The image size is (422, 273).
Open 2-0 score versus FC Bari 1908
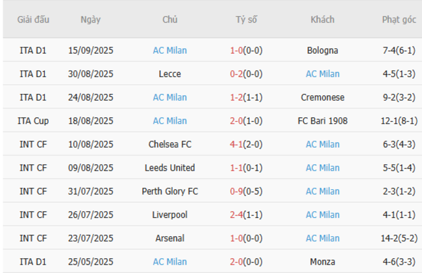tap(238, 121)
